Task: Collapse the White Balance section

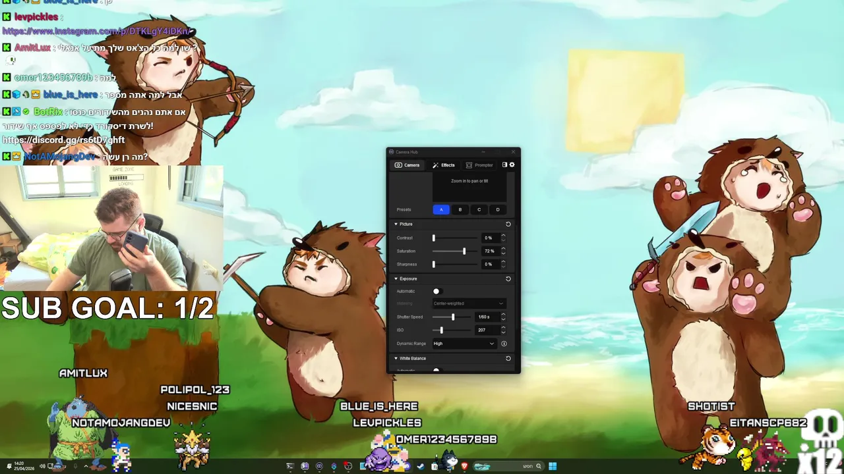Action: pyautogui.click(x=396, y=359)
